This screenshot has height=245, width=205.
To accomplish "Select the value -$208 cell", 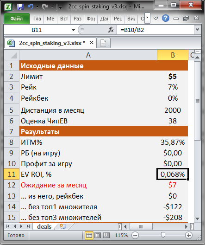I will (173, 218).
